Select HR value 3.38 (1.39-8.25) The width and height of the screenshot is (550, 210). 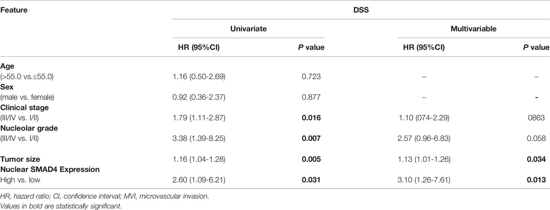pyautogui.click(x=198, y=139)
